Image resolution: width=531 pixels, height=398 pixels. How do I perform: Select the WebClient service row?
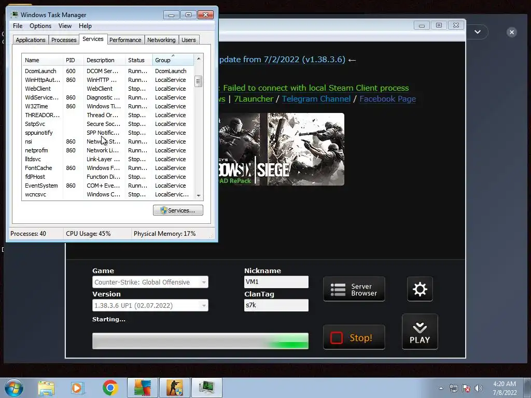click(x=108, y=89)
